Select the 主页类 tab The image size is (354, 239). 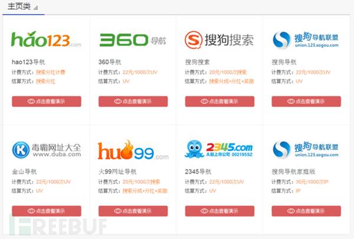click(19, 6)
